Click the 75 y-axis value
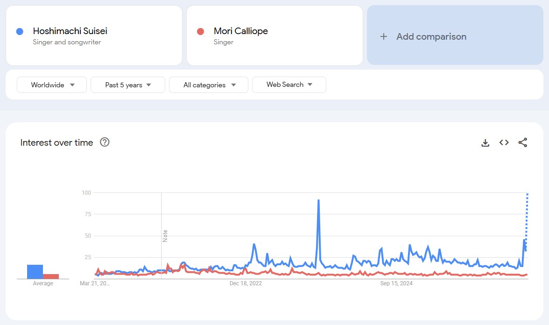Screen dimensions: 549x325 coord(88,214)
